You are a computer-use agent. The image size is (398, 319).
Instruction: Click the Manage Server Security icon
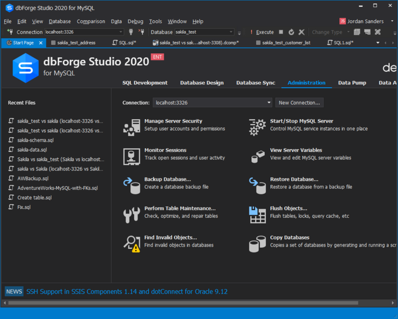coord(132,127)
